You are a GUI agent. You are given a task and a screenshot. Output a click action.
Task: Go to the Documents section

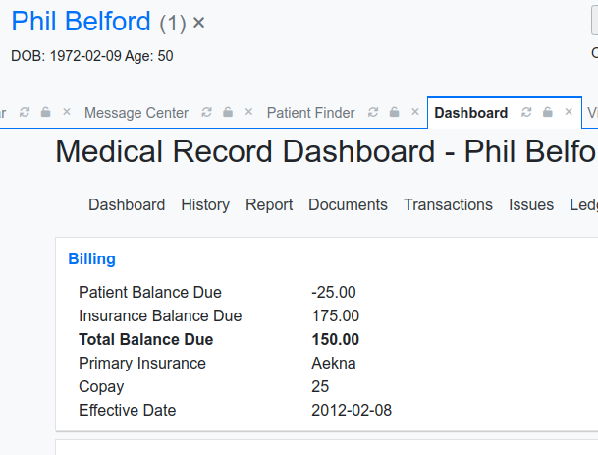tap(348, 205)
